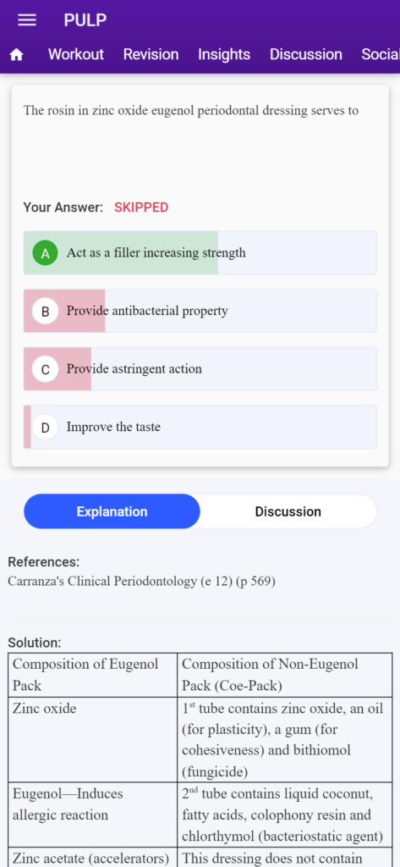Click the Carranza's Clinical Periodontology reference
This screenshot has height=867, width=400.
pos(141,582)
